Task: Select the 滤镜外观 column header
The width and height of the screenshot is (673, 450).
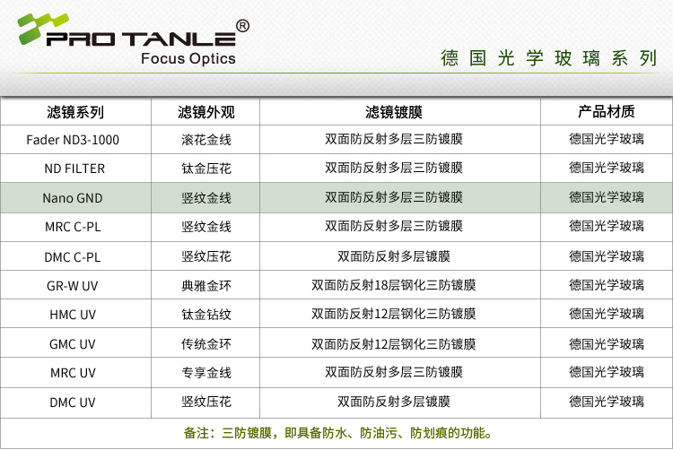Action: pyautogui.click(x=206, y=112)
